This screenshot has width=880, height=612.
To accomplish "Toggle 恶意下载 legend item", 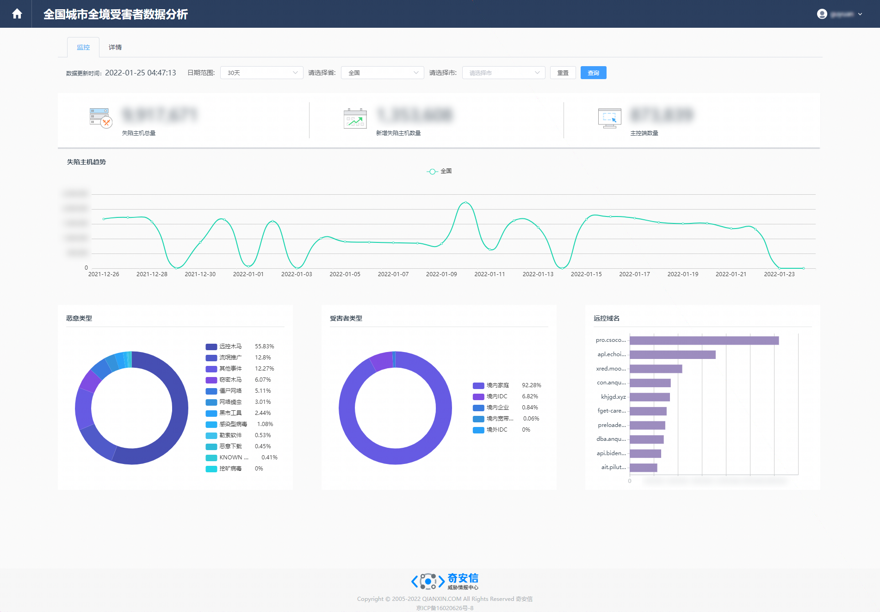I will (224, 446).
